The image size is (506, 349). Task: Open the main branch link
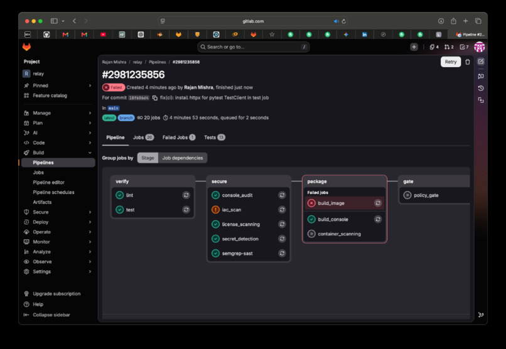click(x=113, y=108)
